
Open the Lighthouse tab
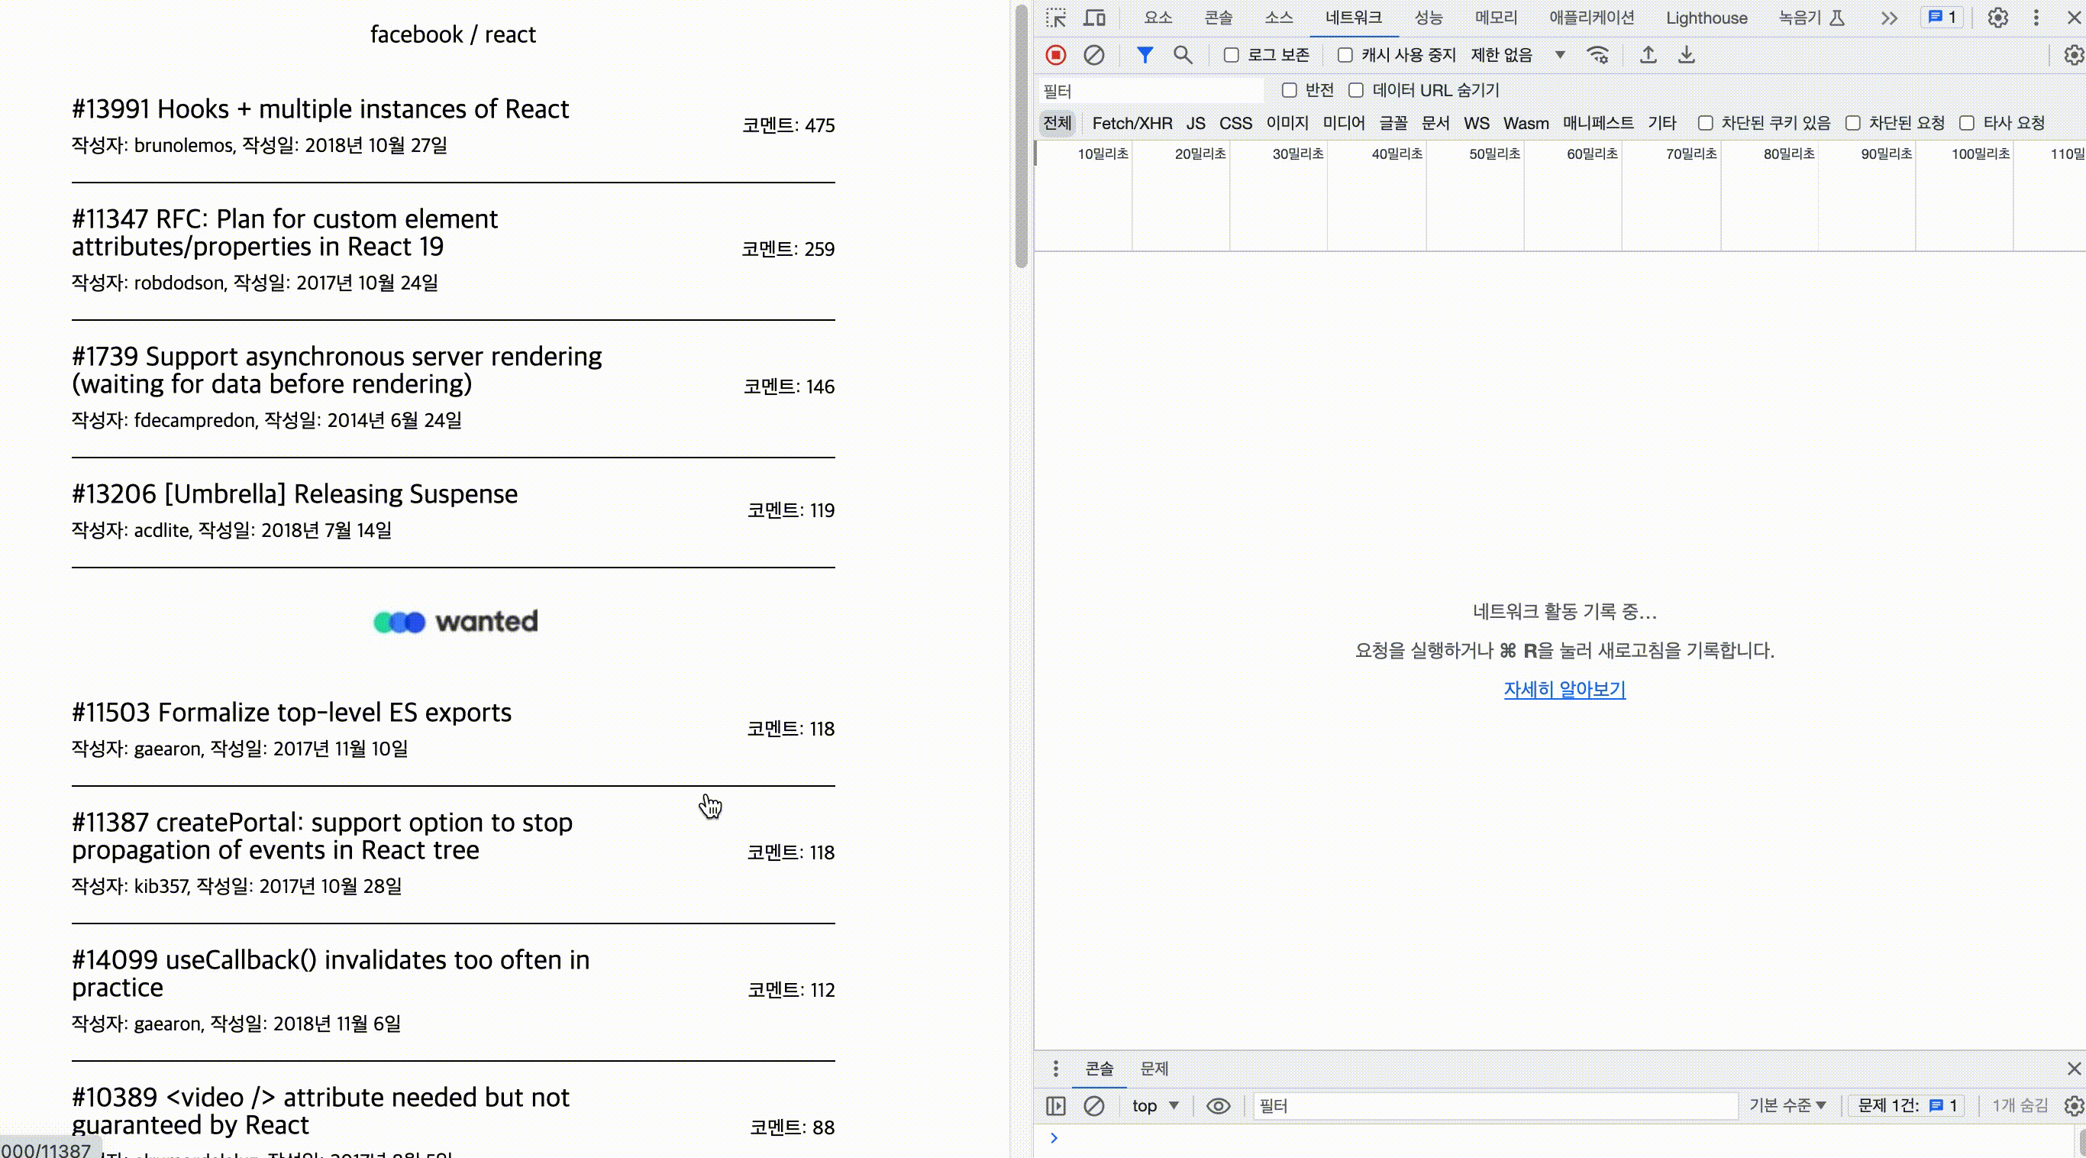[x=1707, y=18]
